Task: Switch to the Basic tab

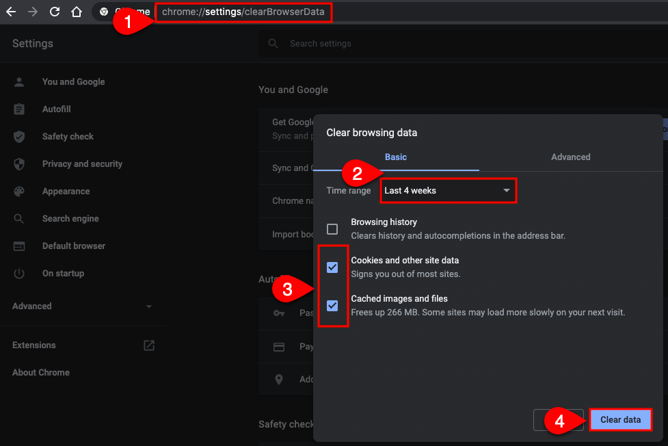Action: click(x=396, y=157)
